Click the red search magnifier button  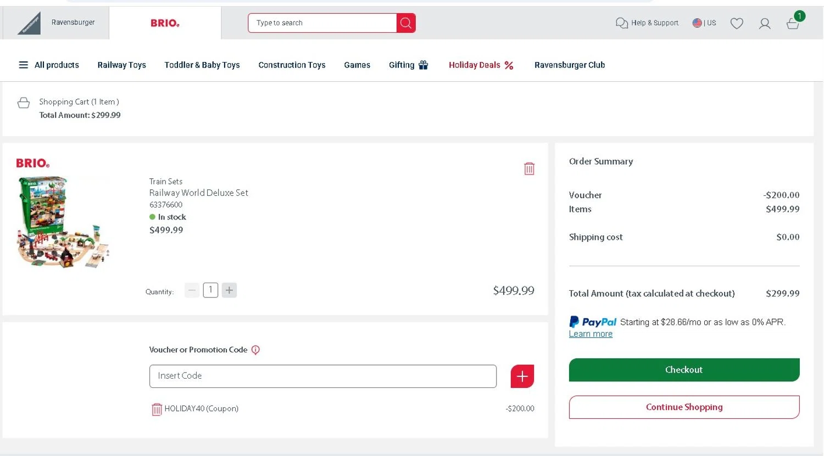pos(406,23)
